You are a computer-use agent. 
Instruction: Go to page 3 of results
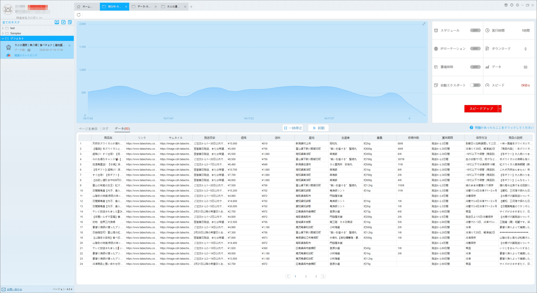[x=316, y=276]
